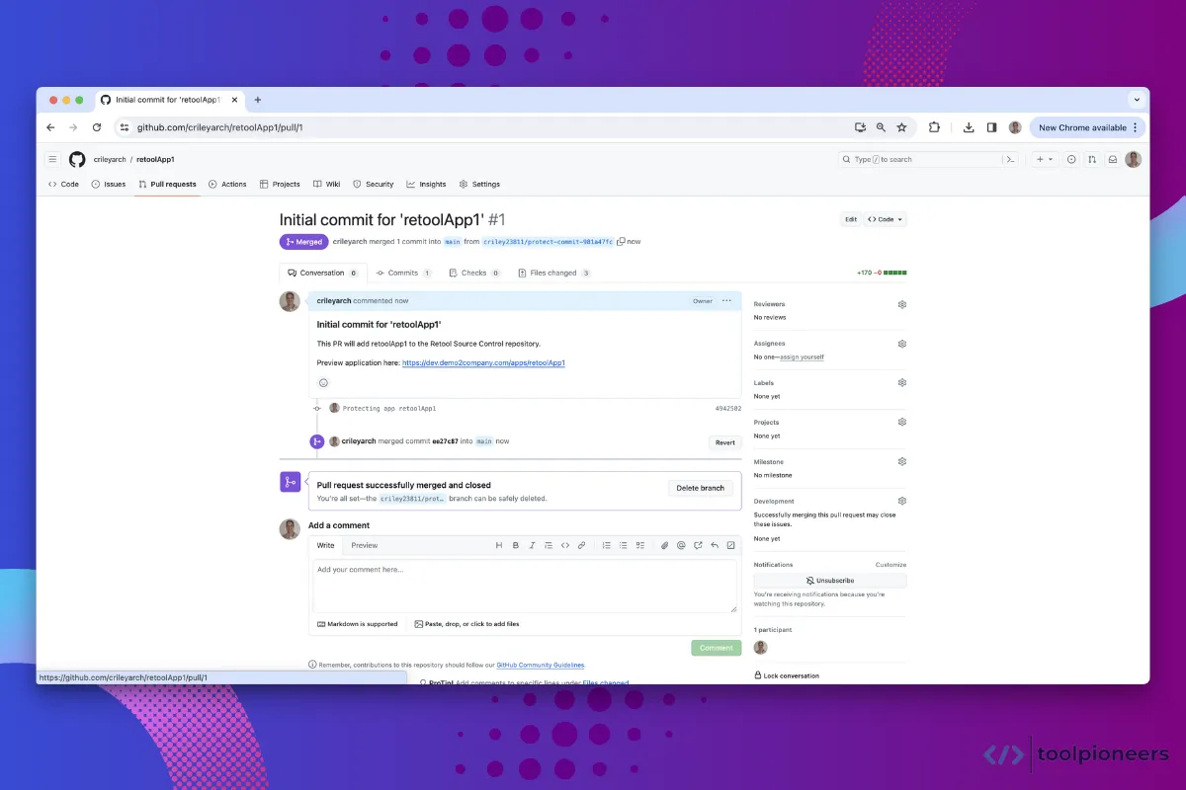Viewport: 1186px width, 790px height.
Task: Open Chrome extensions puzzle icon
Action: 934,127
